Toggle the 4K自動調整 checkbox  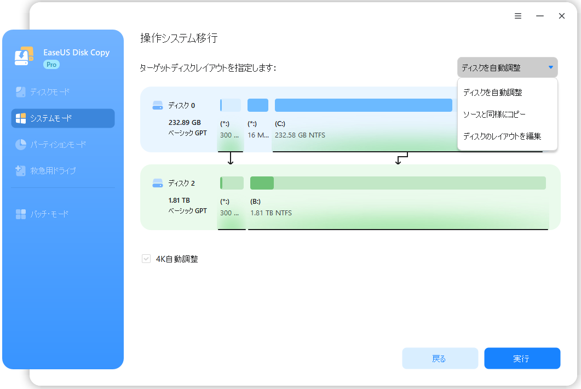coord(146,259)
